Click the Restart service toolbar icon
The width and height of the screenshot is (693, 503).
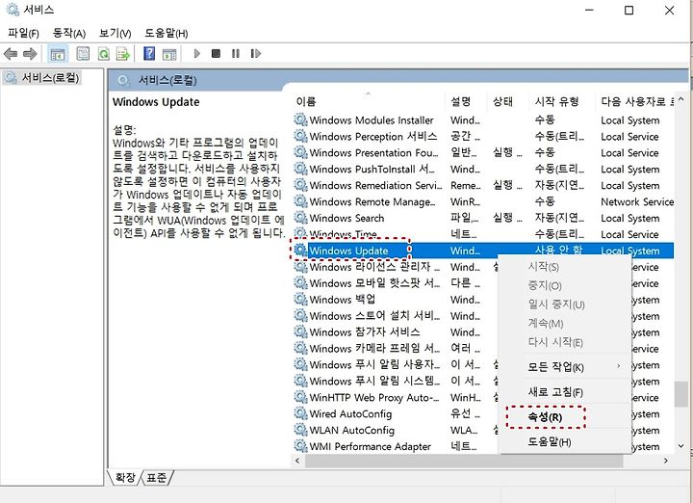click(255, 54)
